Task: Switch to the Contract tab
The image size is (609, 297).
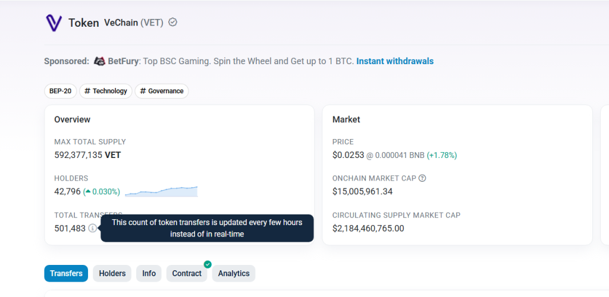Action: (187, 273)
